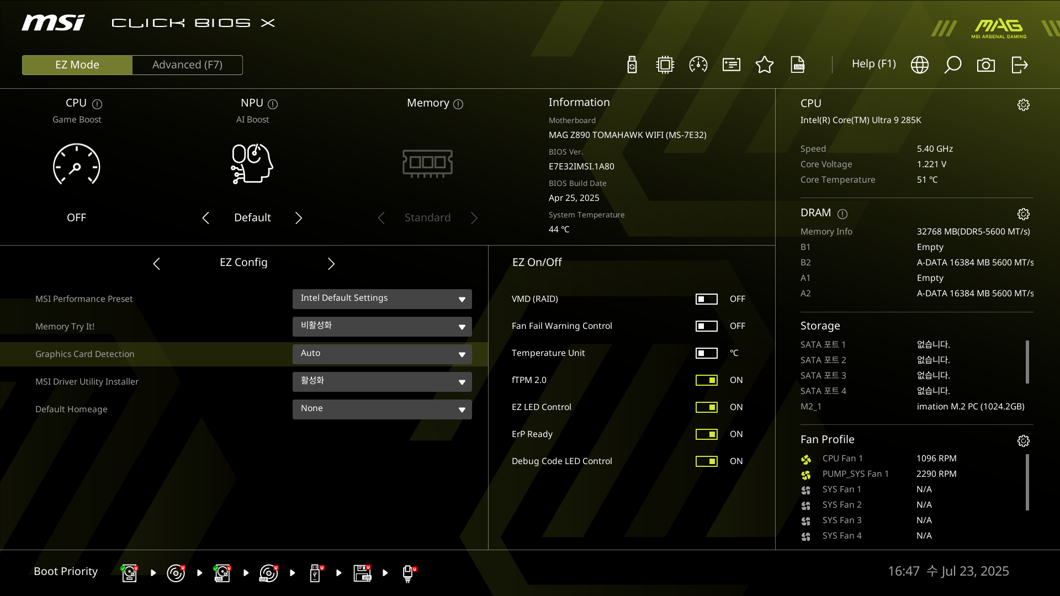The width and height of the screenshot is (1060, 596).
Task: Click the exit icon at top right
Action: point(1019,65)
